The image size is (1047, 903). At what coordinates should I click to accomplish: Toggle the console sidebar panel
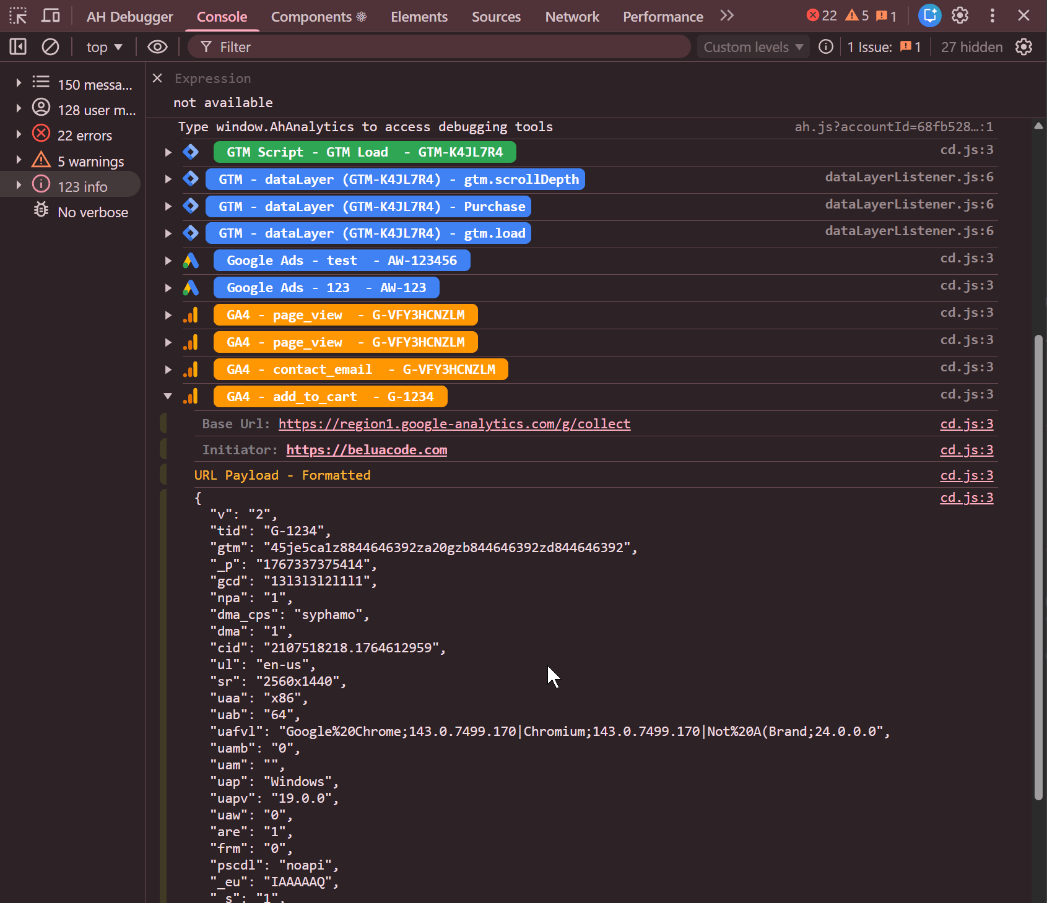(18, 47)
